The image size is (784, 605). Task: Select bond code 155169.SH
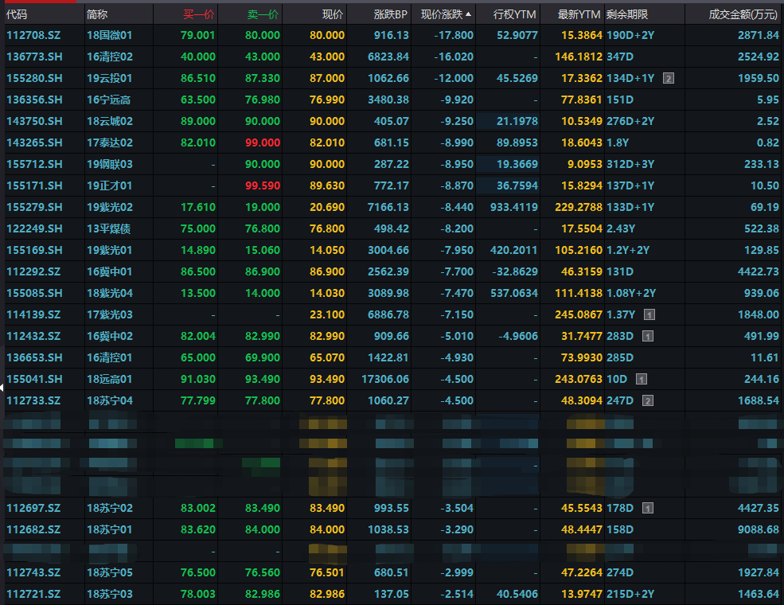[34, 251]
